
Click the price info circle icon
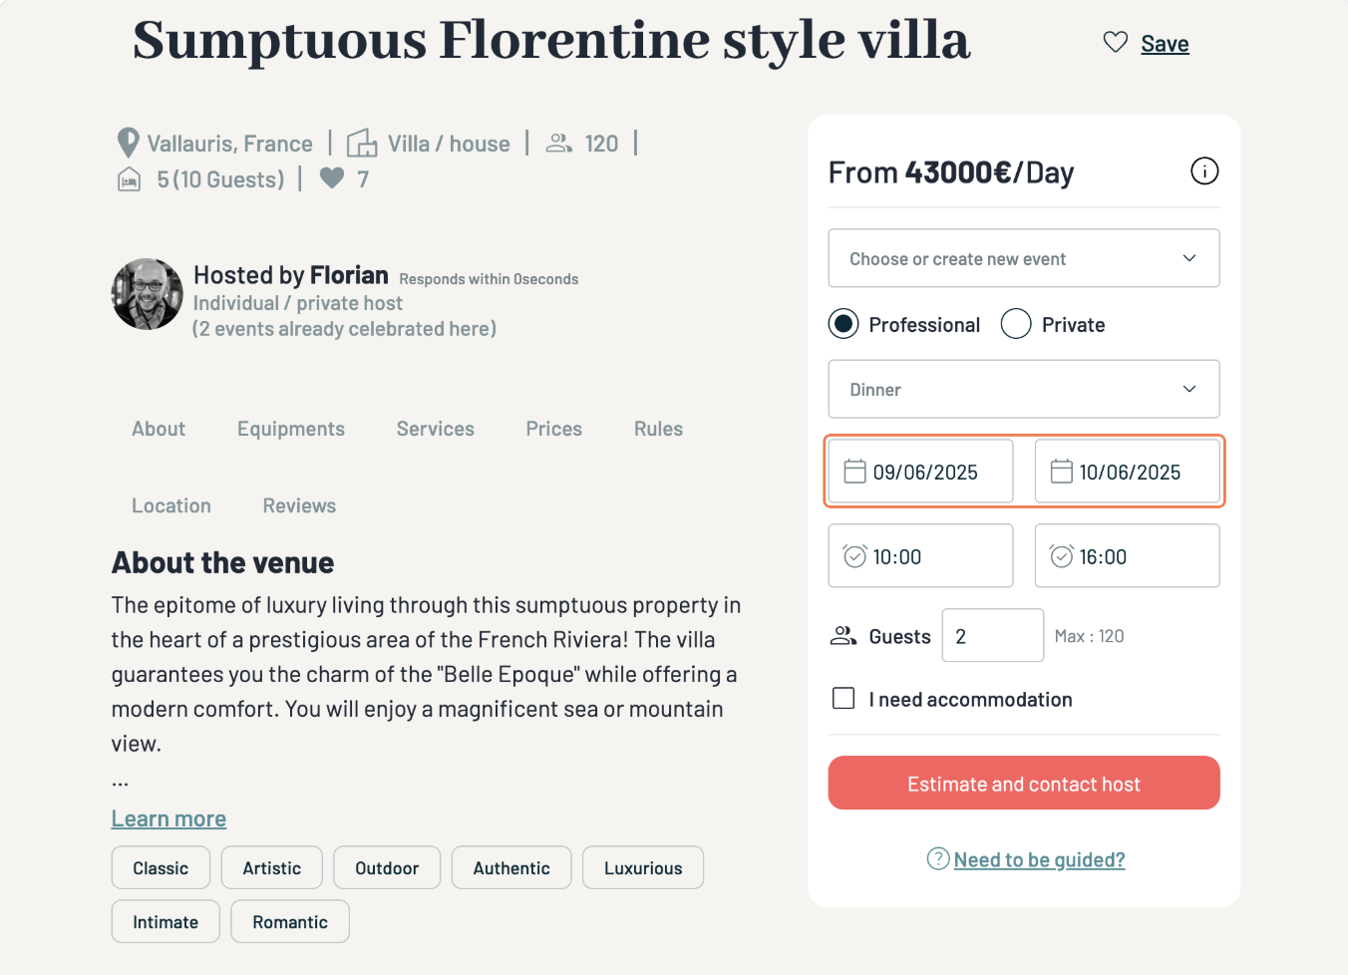[x=1204, y=171]
